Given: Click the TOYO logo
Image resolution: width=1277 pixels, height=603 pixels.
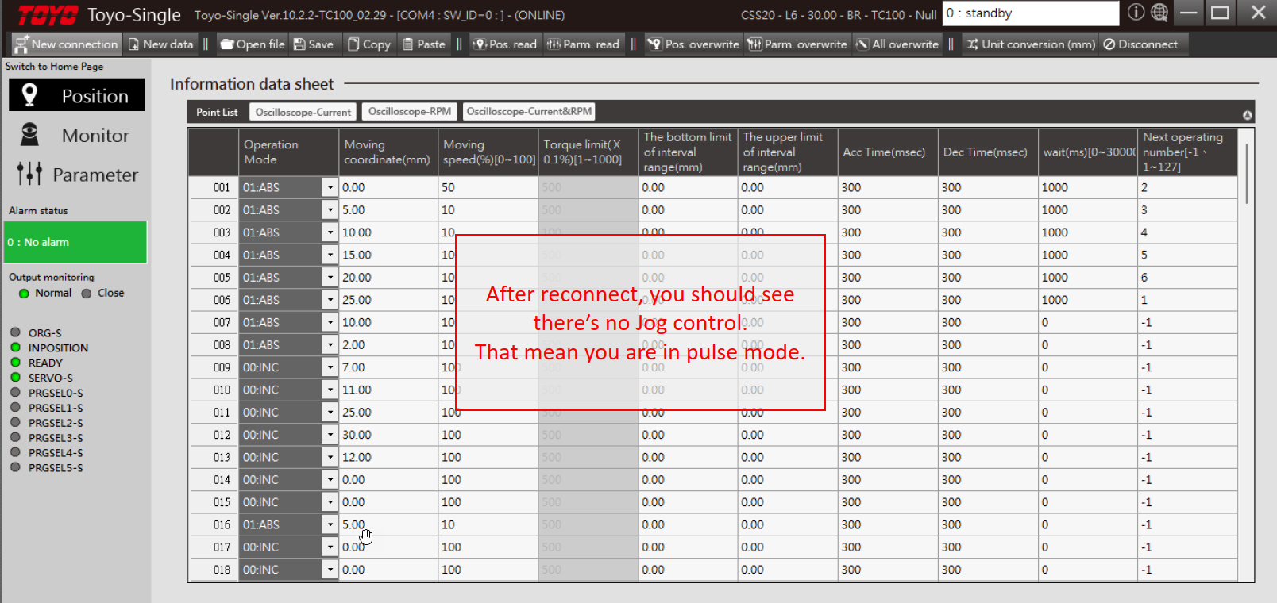Looking at the screenshot, I should (47, 15).
